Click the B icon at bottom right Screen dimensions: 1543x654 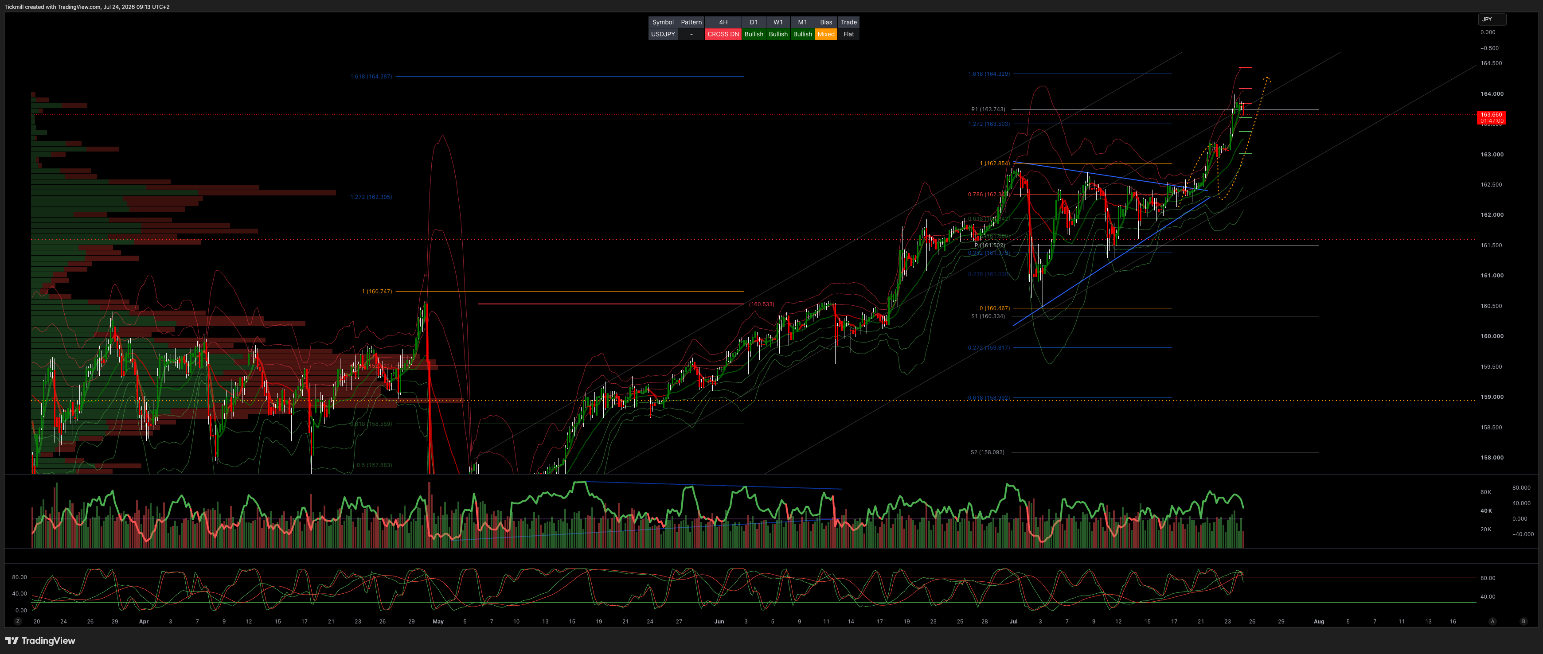1523,621
